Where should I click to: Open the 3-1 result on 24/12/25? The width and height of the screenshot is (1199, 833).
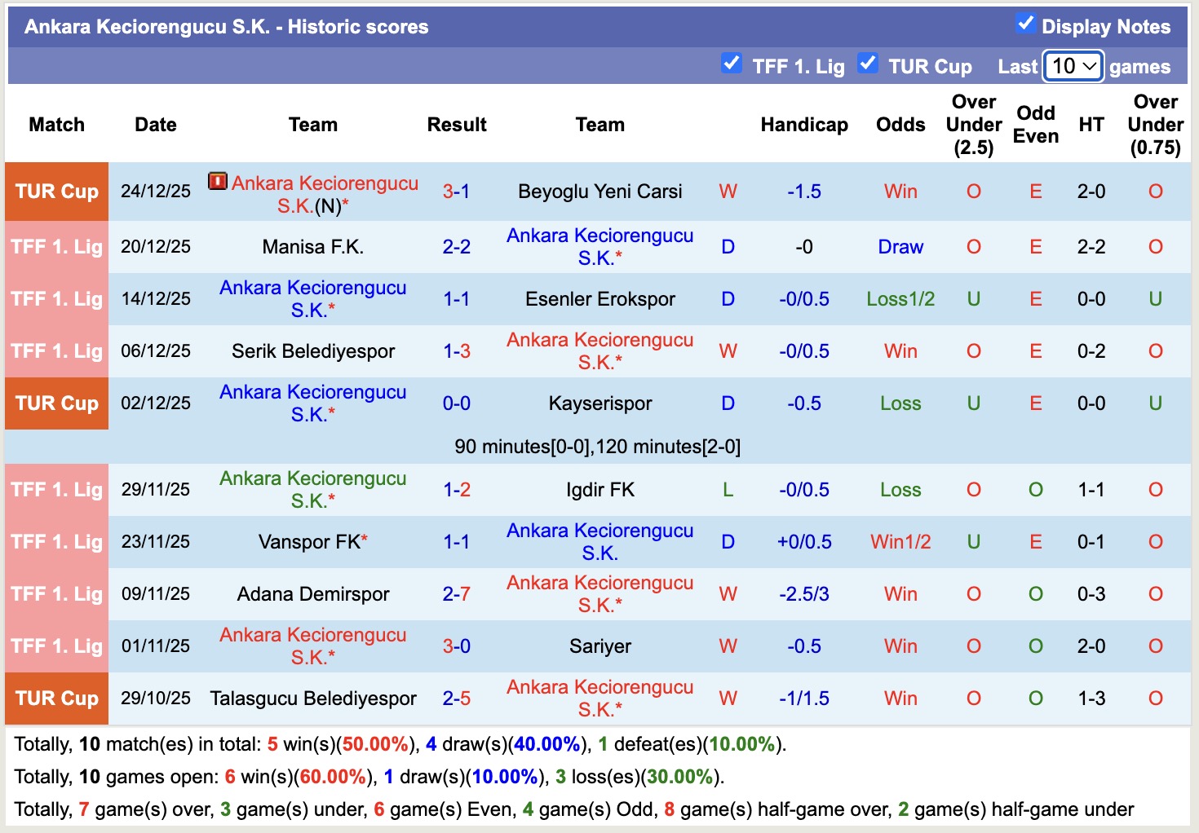[x=456, y=192]
